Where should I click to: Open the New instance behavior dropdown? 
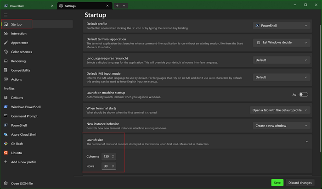tap(281, 126)
